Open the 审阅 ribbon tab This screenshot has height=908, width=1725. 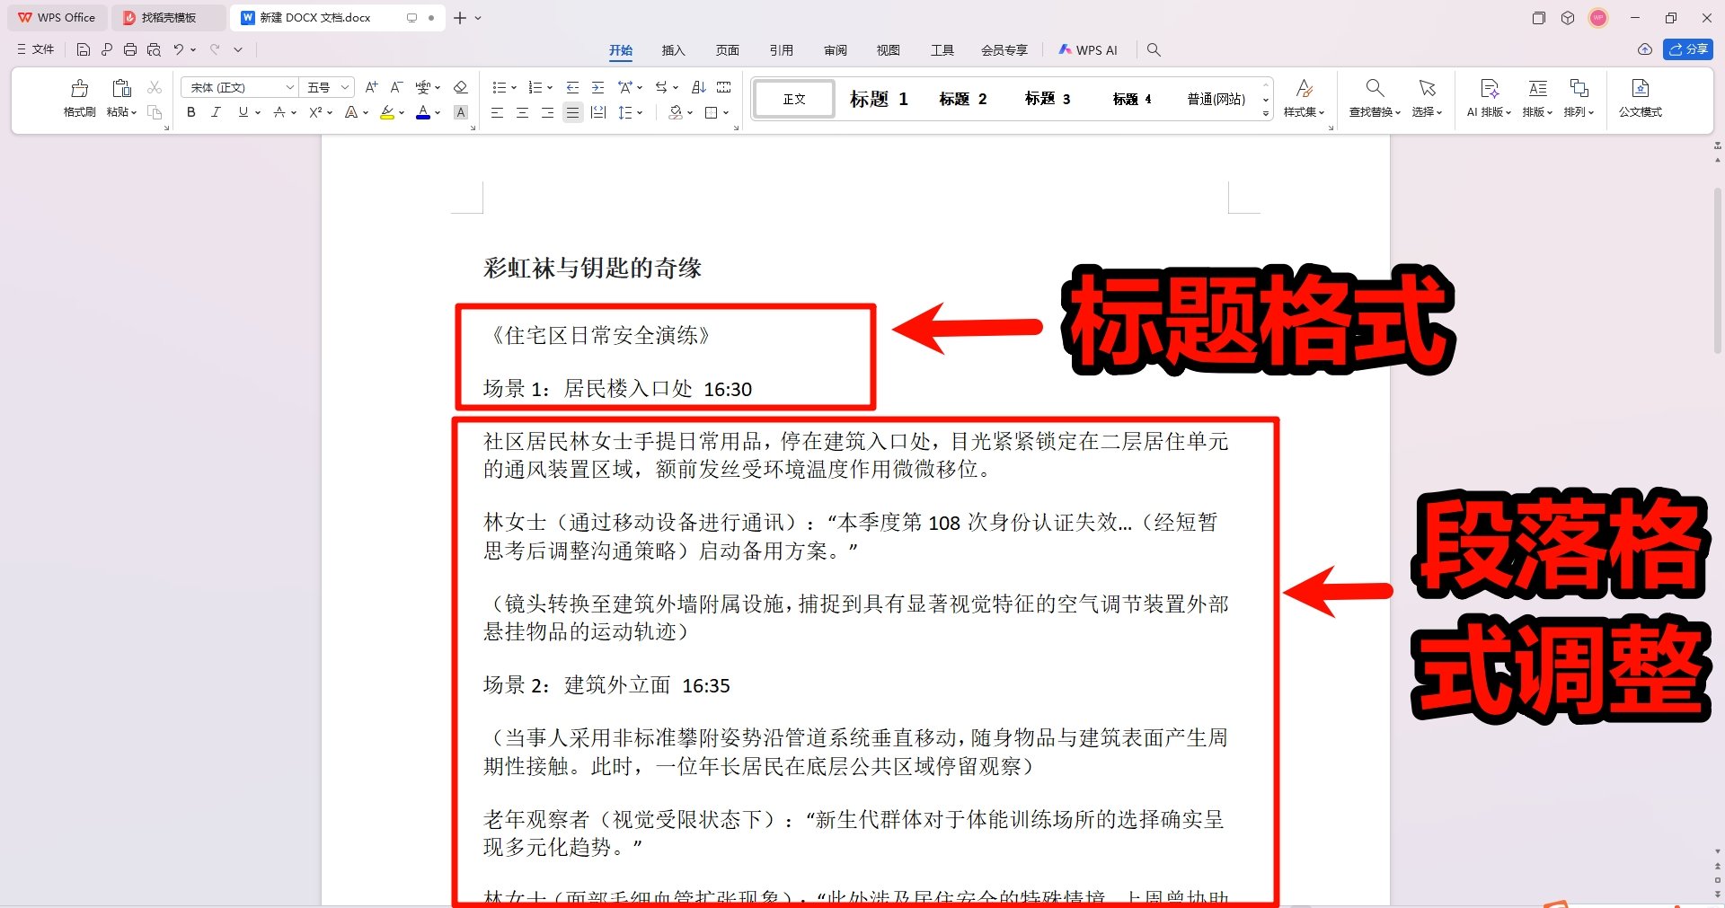point(835,50)
